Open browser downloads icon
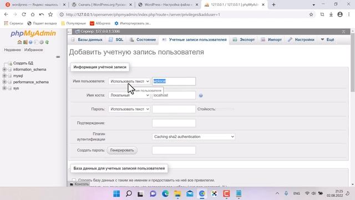355x200 pixels. point(331,14)
